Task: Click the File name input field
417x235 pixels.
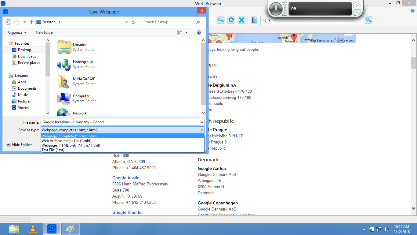Action: 121,122
